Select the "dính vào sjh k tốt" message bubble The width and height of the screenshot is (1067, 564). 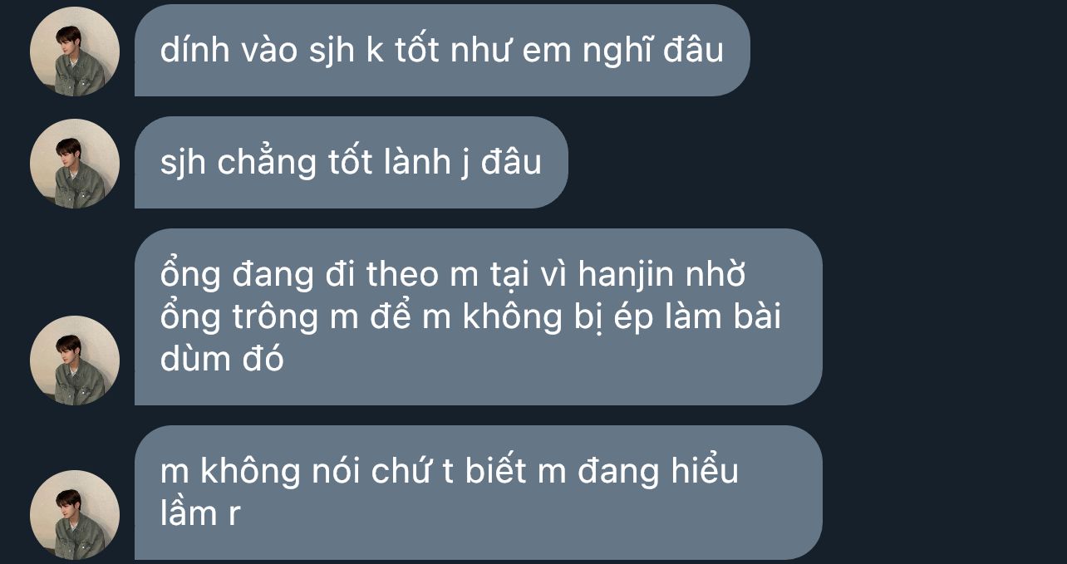[x=442, y=50]
